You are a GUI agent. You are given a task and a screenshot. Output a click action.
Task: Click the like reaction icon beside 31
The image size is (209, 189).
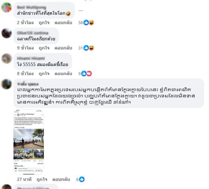(86, 48)
